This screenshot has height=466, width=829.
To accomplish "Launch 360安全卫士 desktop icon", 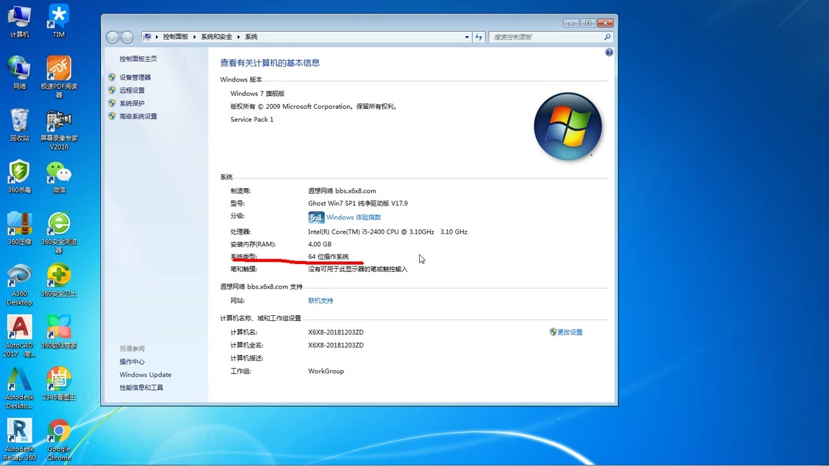I will pos(59,280).
